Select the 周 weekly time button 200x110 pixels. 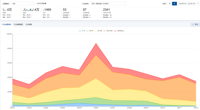pos(170,3)
